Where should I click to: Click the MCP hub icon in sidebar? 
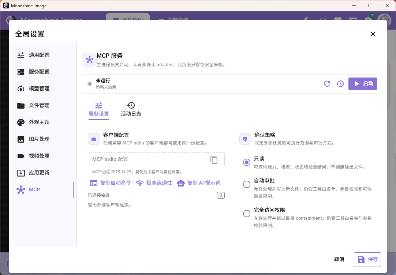coord(21,190)
